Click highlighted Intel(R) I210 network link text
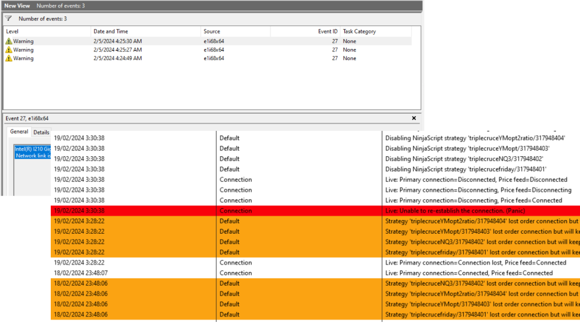Screen dimensions: 580x326 pos(33,152)
